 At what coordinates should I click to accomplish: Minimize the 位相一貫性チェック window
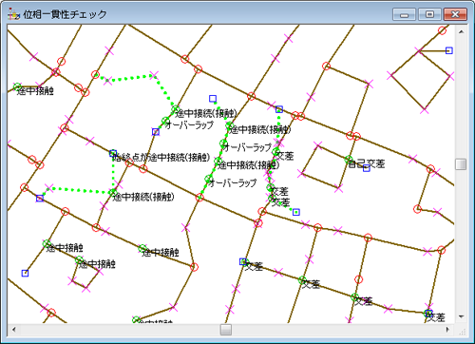(x=404, y=14)
